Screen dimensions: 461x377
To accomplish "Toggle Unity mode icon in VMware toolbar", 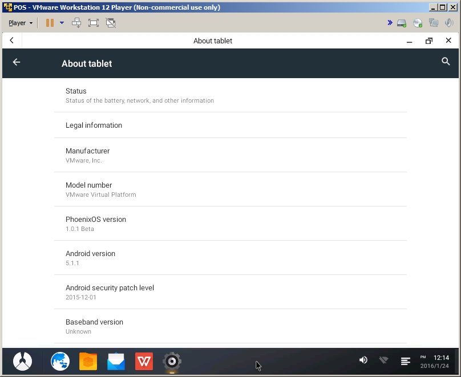I will point(111,23).
